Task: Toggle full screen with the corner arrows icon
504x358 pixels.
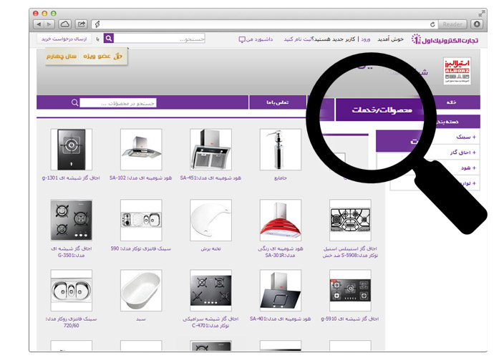Action: pos(481,14)
